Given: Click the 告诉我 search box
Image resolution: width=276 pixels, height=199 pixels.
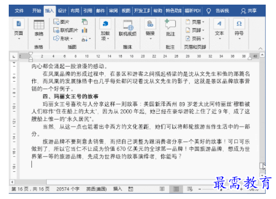Looking at the screenshot, I should coord(223,11).
